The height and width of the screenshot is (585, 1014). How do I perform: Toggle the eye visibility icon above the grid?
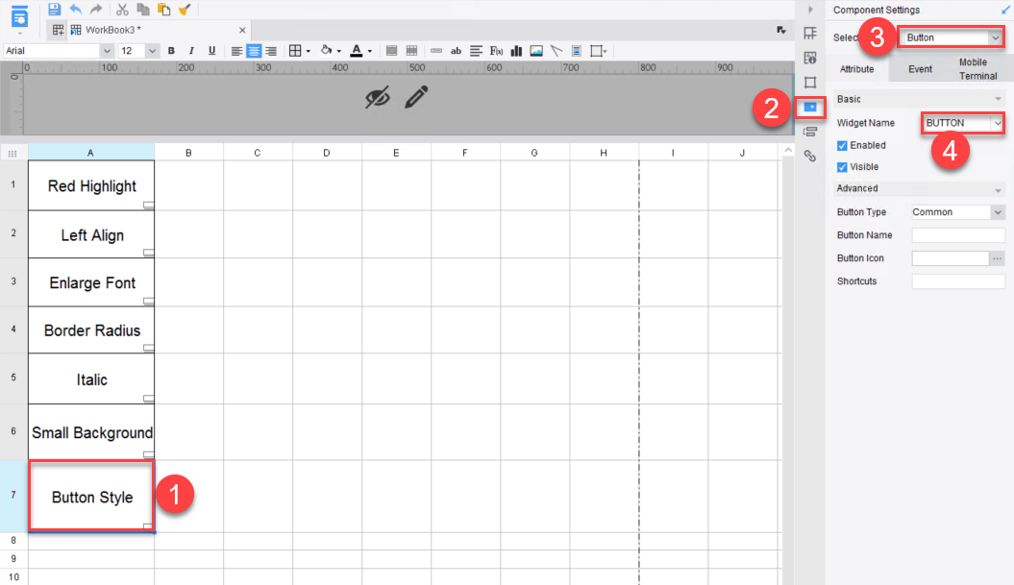coord(378,96)
